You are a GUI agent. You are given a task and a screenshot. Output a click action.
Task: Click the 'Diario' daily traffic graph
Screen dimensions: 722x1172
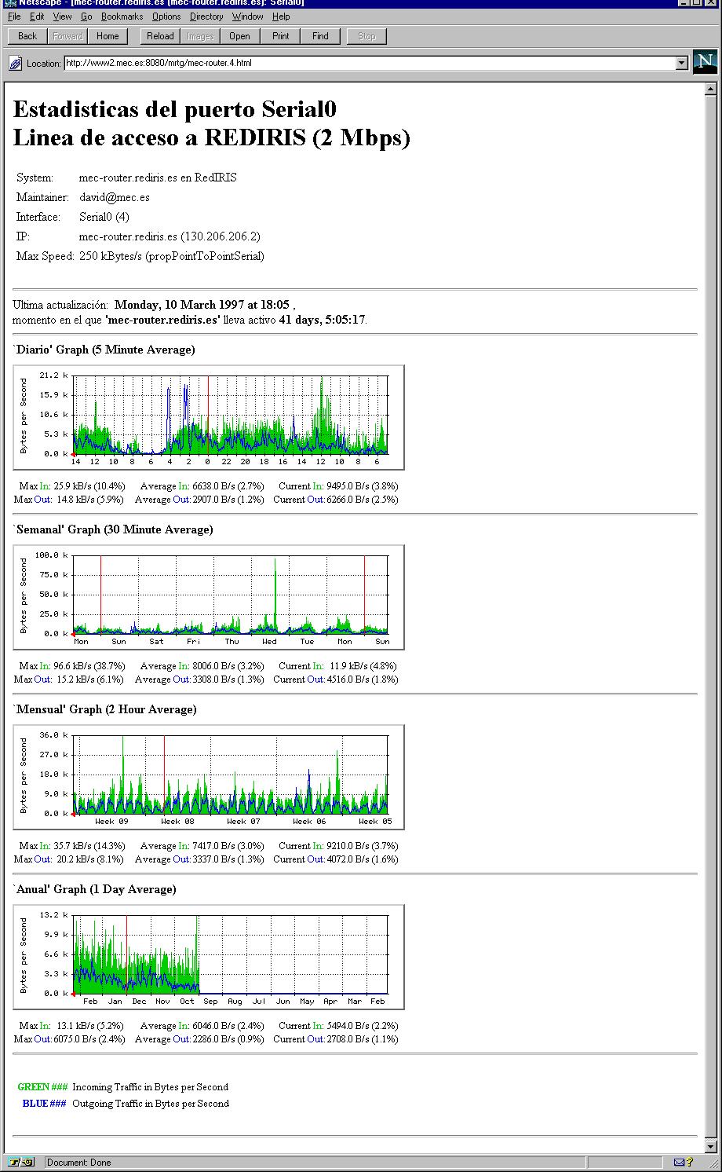pyautogui.click(x=209, y=417)
